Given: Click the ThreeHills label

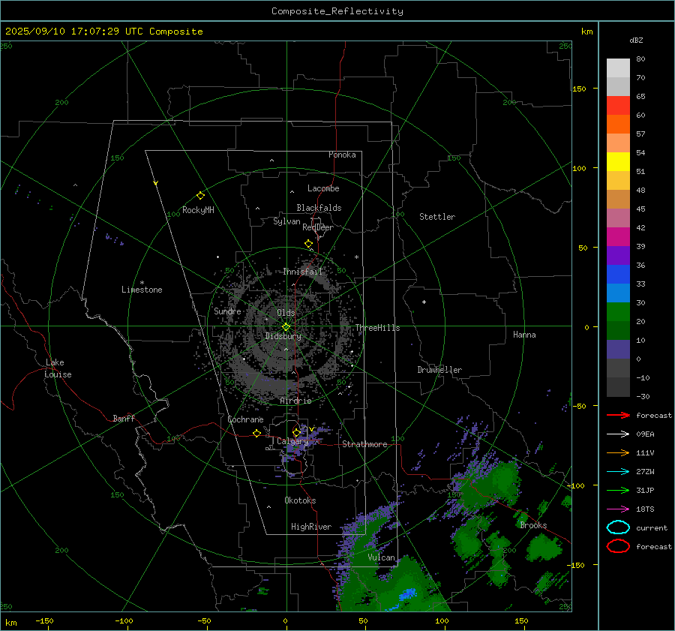Looking at the screenshot, I should coord(377,328).
